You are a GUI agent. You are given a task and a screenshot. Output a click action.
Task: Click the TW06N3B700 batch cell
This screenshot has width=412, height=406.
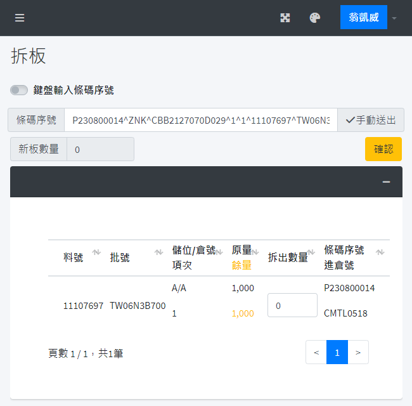[138, 306]
